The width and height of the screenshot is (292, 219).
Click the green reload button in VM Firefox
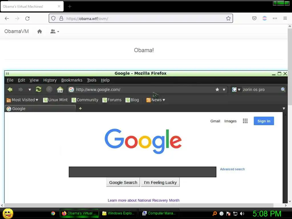(x=38, y=89)
